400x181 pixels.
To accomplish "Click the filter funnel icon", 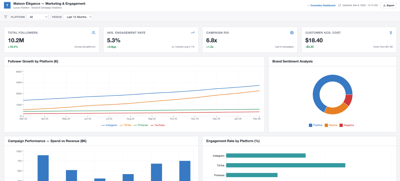I will point(5,17).
